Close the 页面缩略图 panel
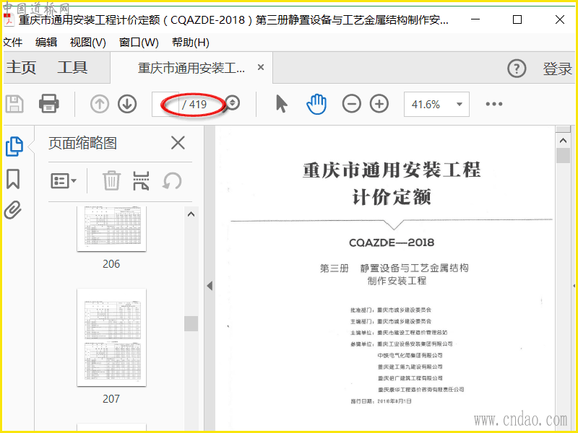Image resolution: width=578 pixels, height=433 pixels. click(178, 143)
